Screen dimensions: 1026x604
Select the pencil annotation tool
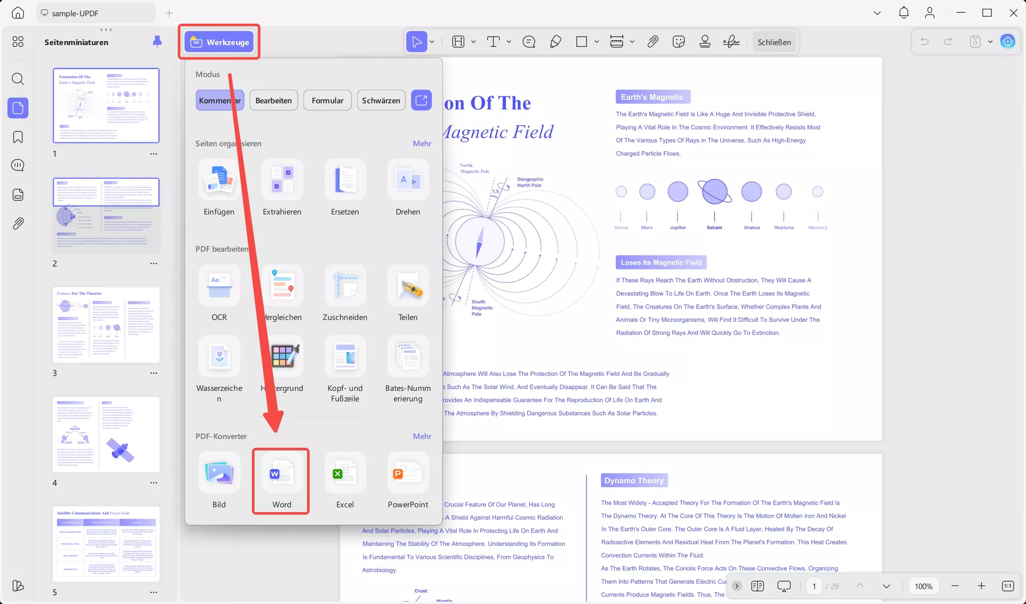[555, 42]
